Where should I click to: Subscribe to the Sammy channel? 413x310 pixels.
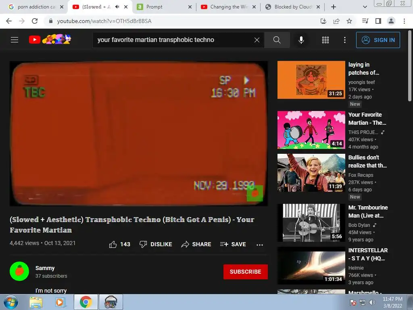(246, 272)
